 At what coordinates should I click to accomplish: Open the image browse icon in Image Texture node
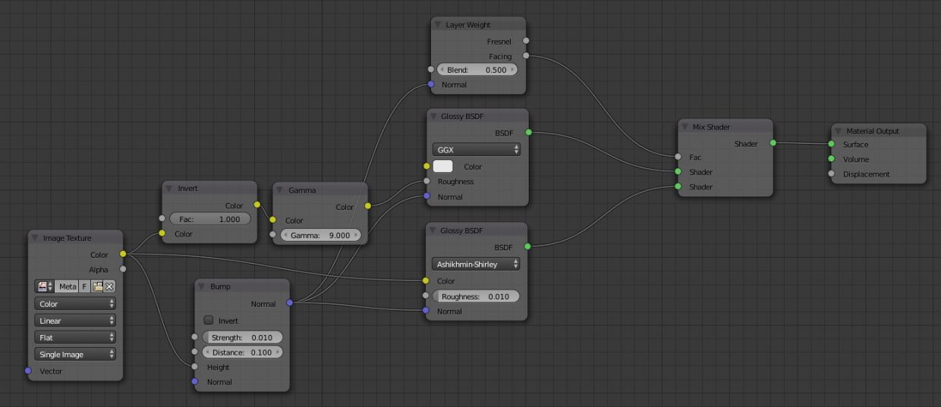point(45,286)
